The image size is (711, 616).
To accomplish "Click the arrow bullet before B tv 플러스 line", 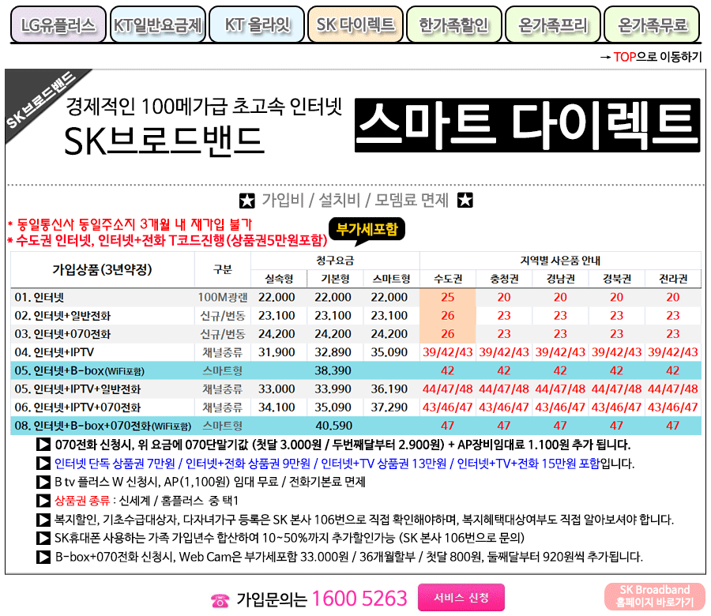I will tap(44, 483).
